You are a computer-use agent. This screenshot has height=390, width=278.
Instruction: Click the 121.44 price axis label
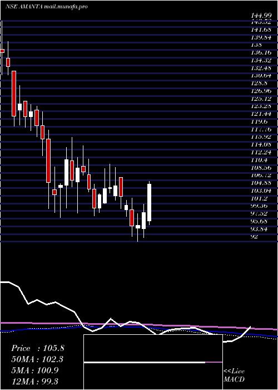click(x=261, y=114)
